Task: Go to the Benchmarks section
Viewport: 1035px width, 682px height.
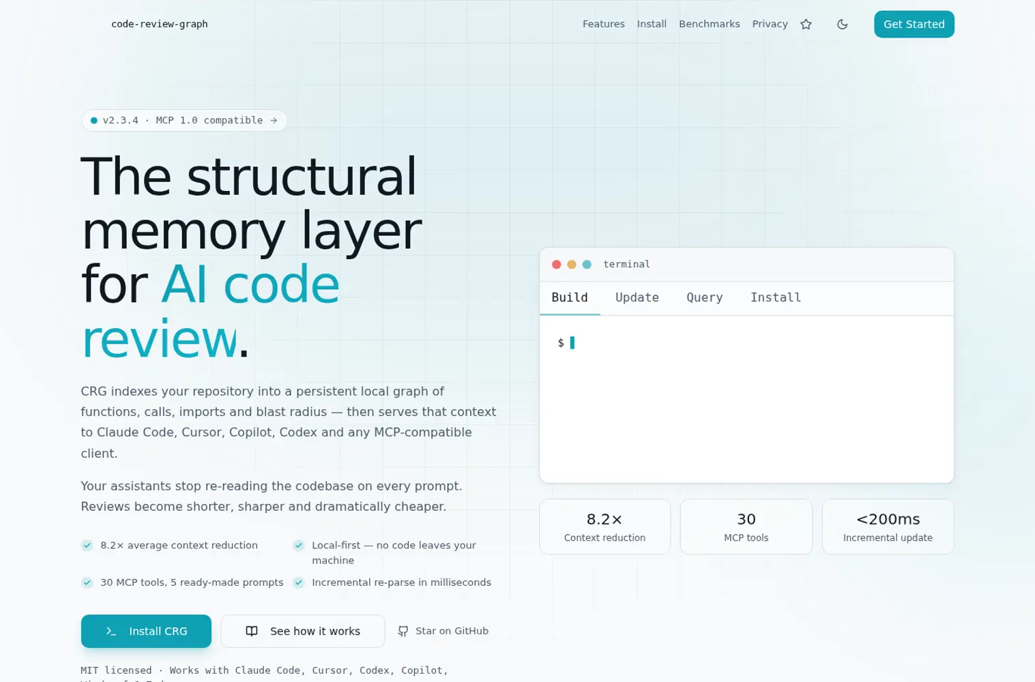Action: coord(709,24)
